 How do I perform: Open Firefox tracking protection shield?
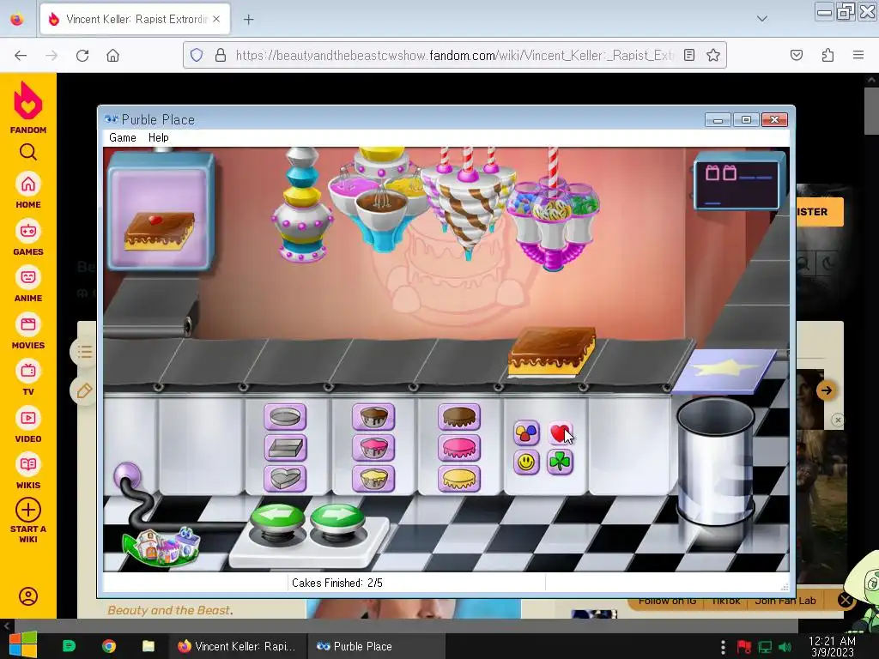click(x=197, y=55)
